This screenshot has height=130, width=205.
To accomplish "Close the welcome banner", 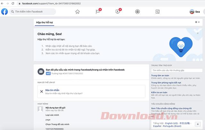I will (x=198, y=33).
